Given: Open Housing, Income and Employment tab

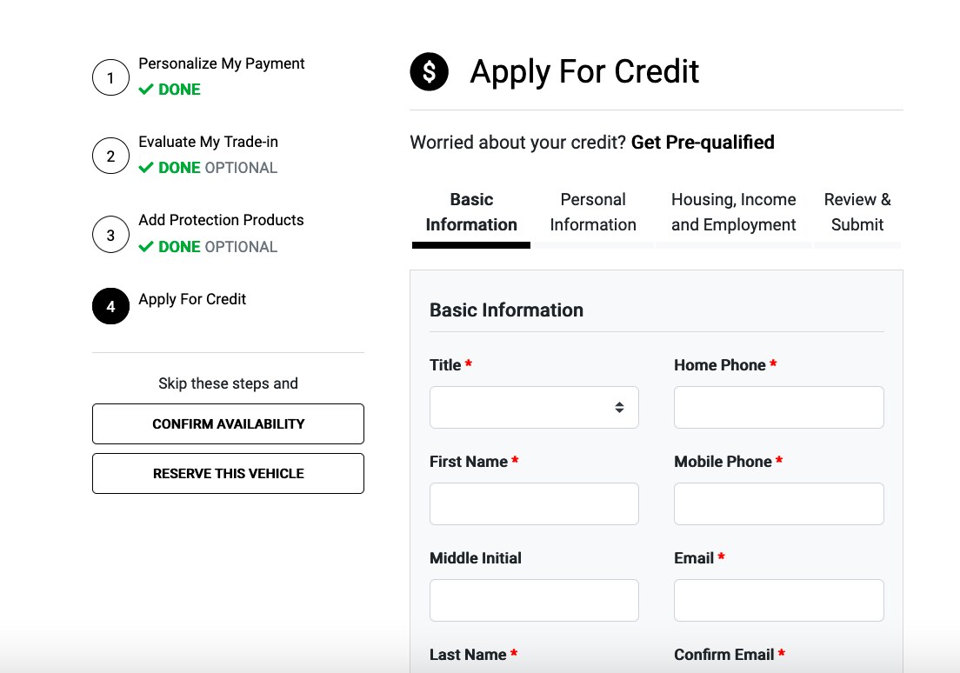Looking at the screenshot, I should coord(733,212).
